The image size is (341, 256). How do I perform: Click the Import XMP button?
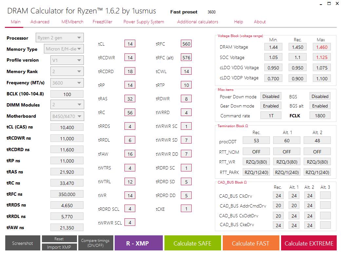(x=59, y=247)
